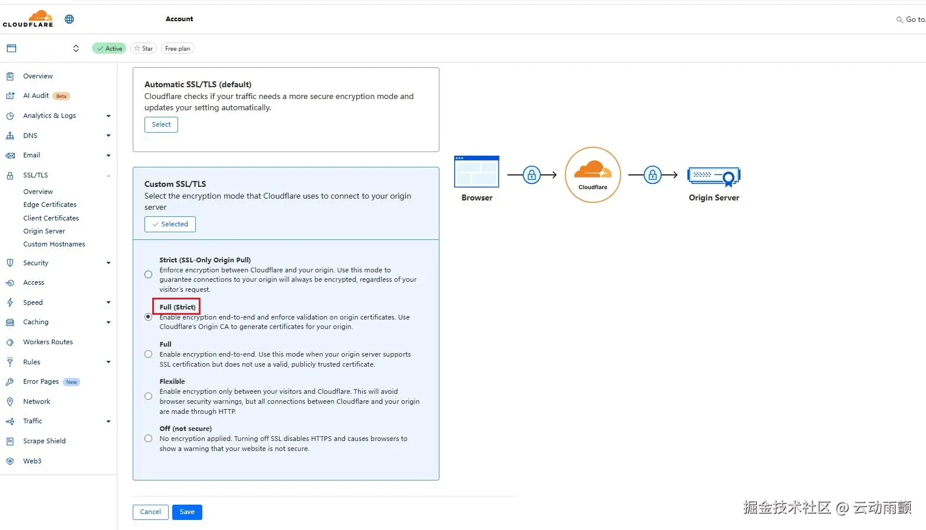Click the Selected button under Custom SSL/TLS
The image size is (926, 530).
point(170,224)
